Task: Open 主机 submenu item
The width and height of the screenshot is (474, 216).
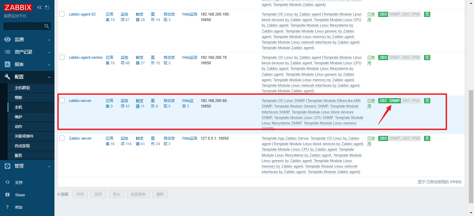Action: 31,107
